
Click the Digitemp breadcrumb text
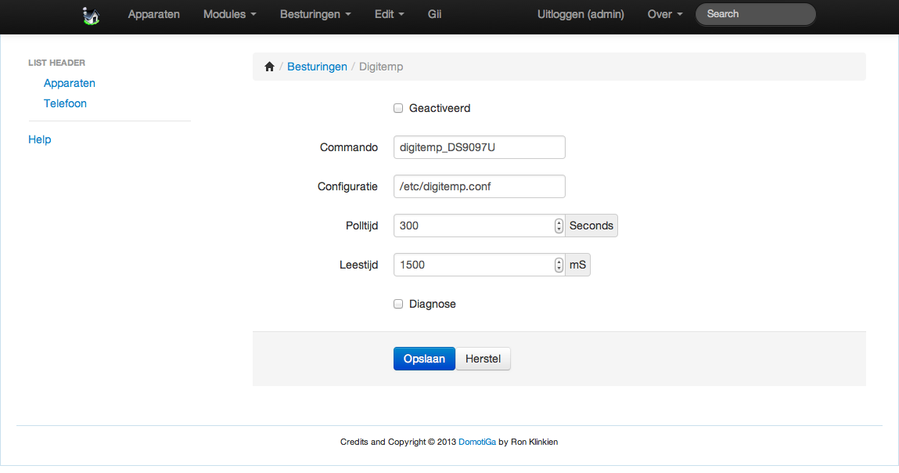tap(381, 67)
